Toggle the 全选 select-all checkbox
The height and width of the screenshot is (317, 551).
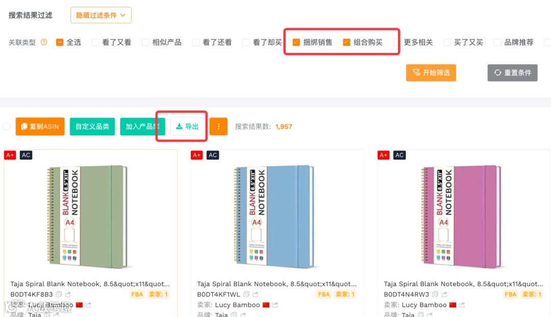pyautogui.click(x=60, y=42)
